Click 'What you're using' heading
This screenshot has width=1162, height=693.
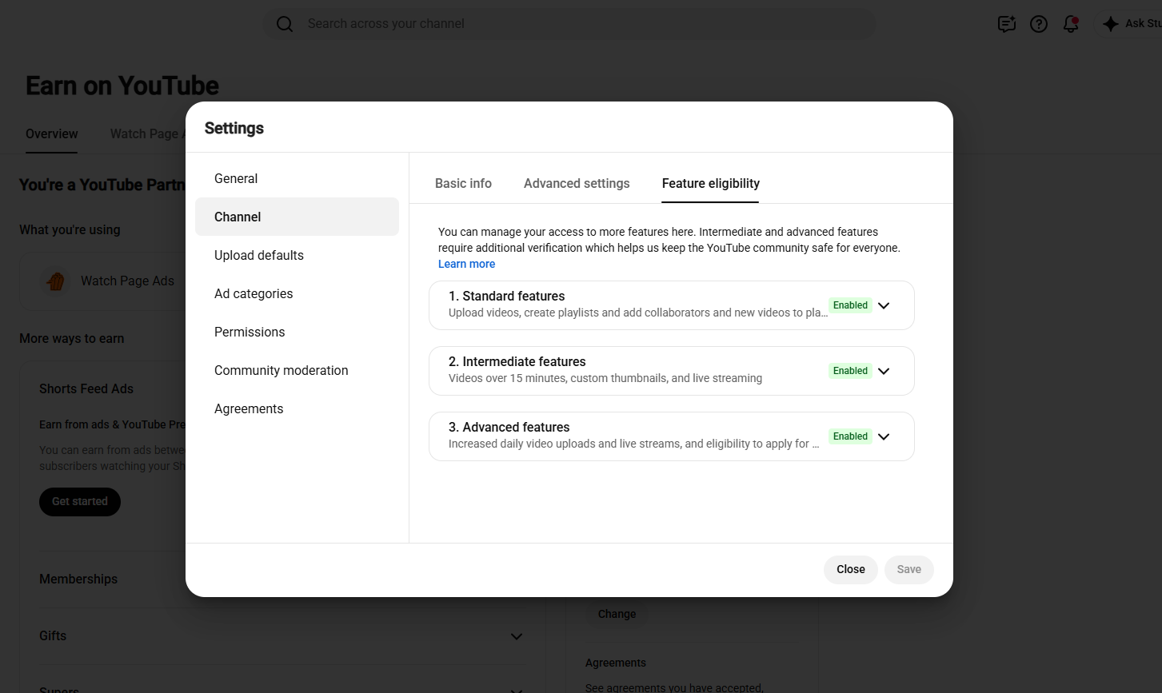70,229
